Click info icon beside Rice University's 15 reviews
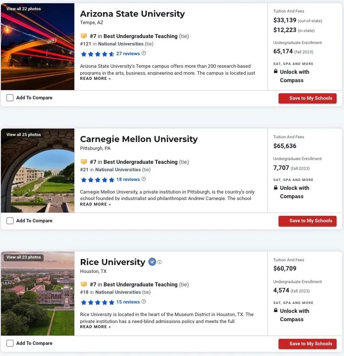 [143, 302]
